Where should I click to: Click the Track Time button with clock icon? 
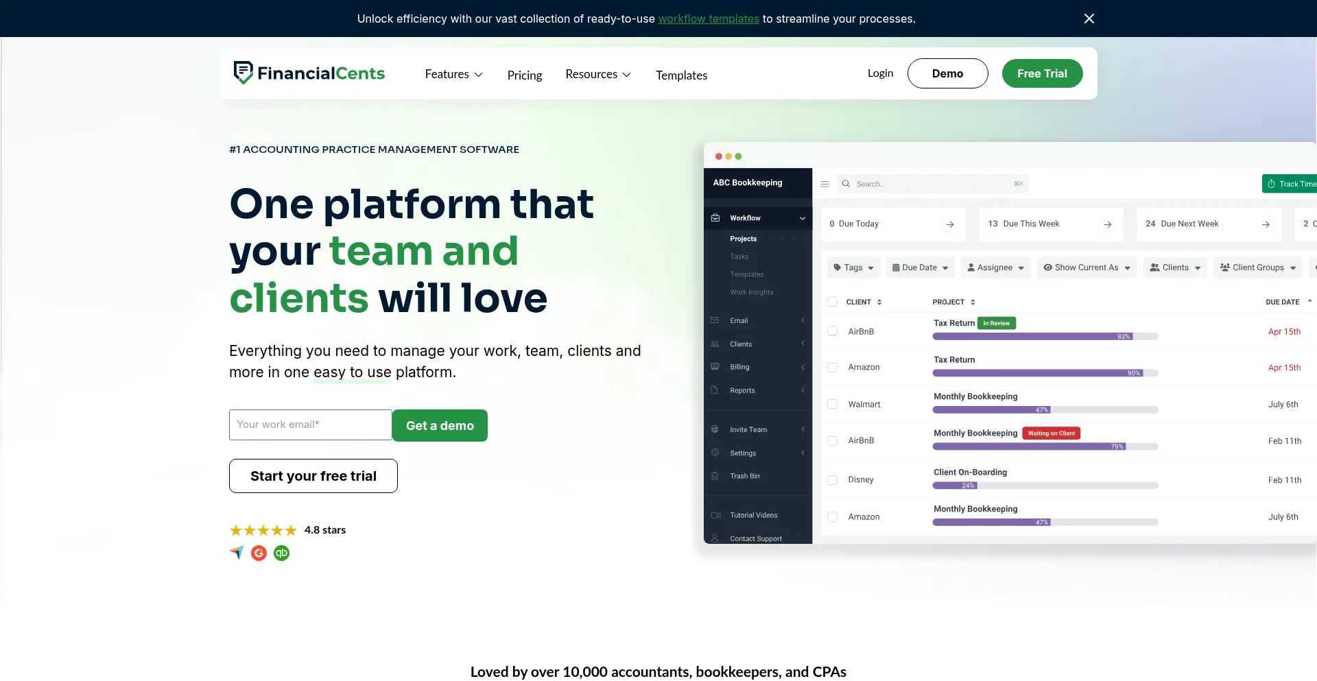[1292, 183]
